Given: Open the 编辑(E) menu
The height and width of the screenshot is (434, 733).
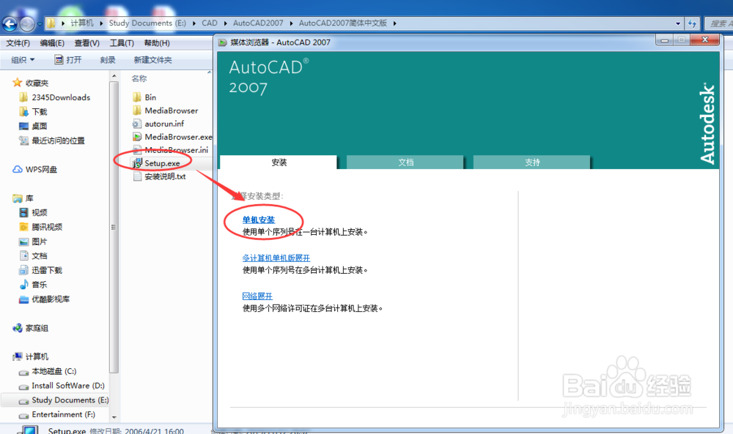Looking at the screenshot, I should click(52, 43).
